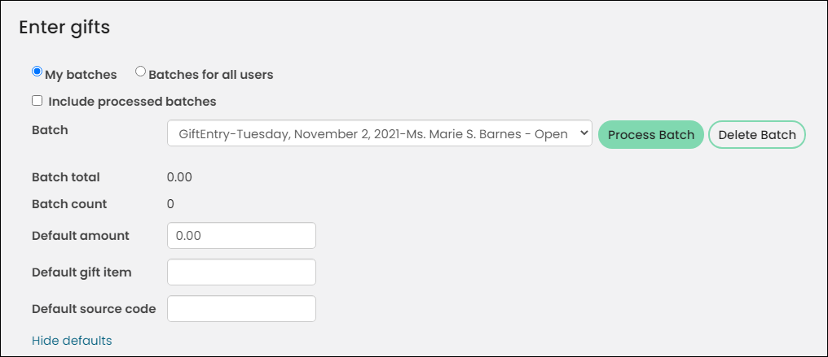The height and width of the screenshot is (357, 828).
Task: Click the "Default gift item" field label
Action: [x=81, y=272]
